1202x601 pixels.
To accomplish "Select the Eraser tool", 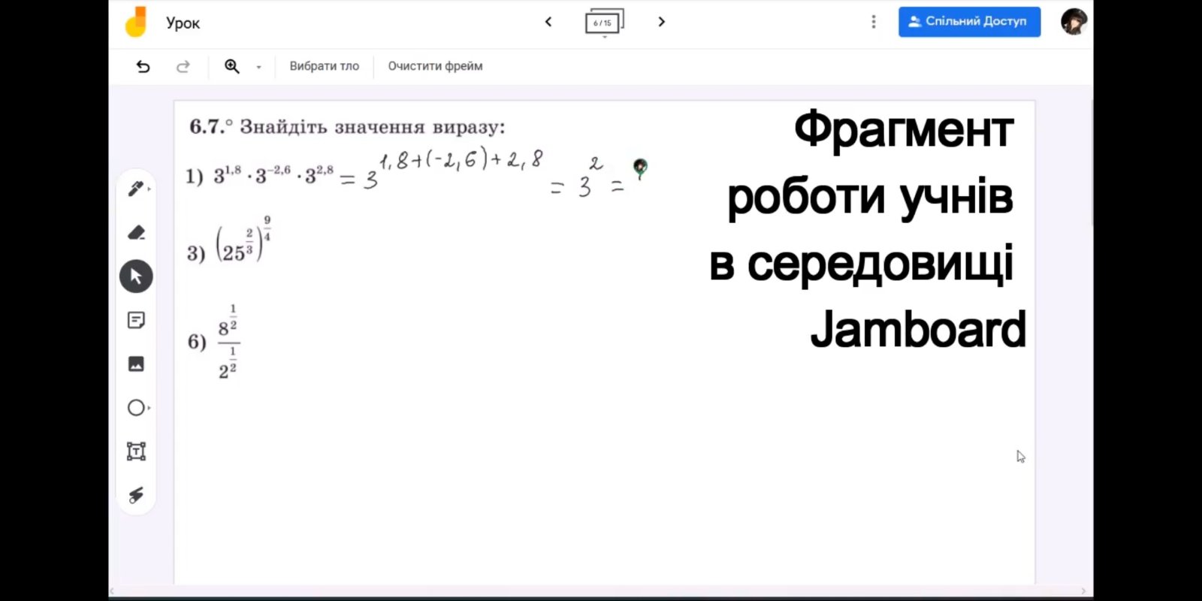I will 136,233.
